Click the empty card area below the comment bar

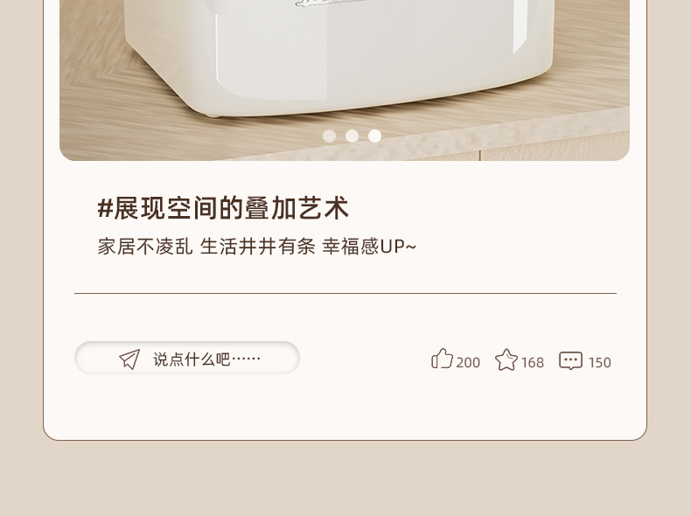click(345, 408)
